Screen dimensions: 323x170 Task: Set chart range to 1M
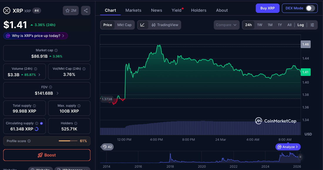[x=270, y=25]
